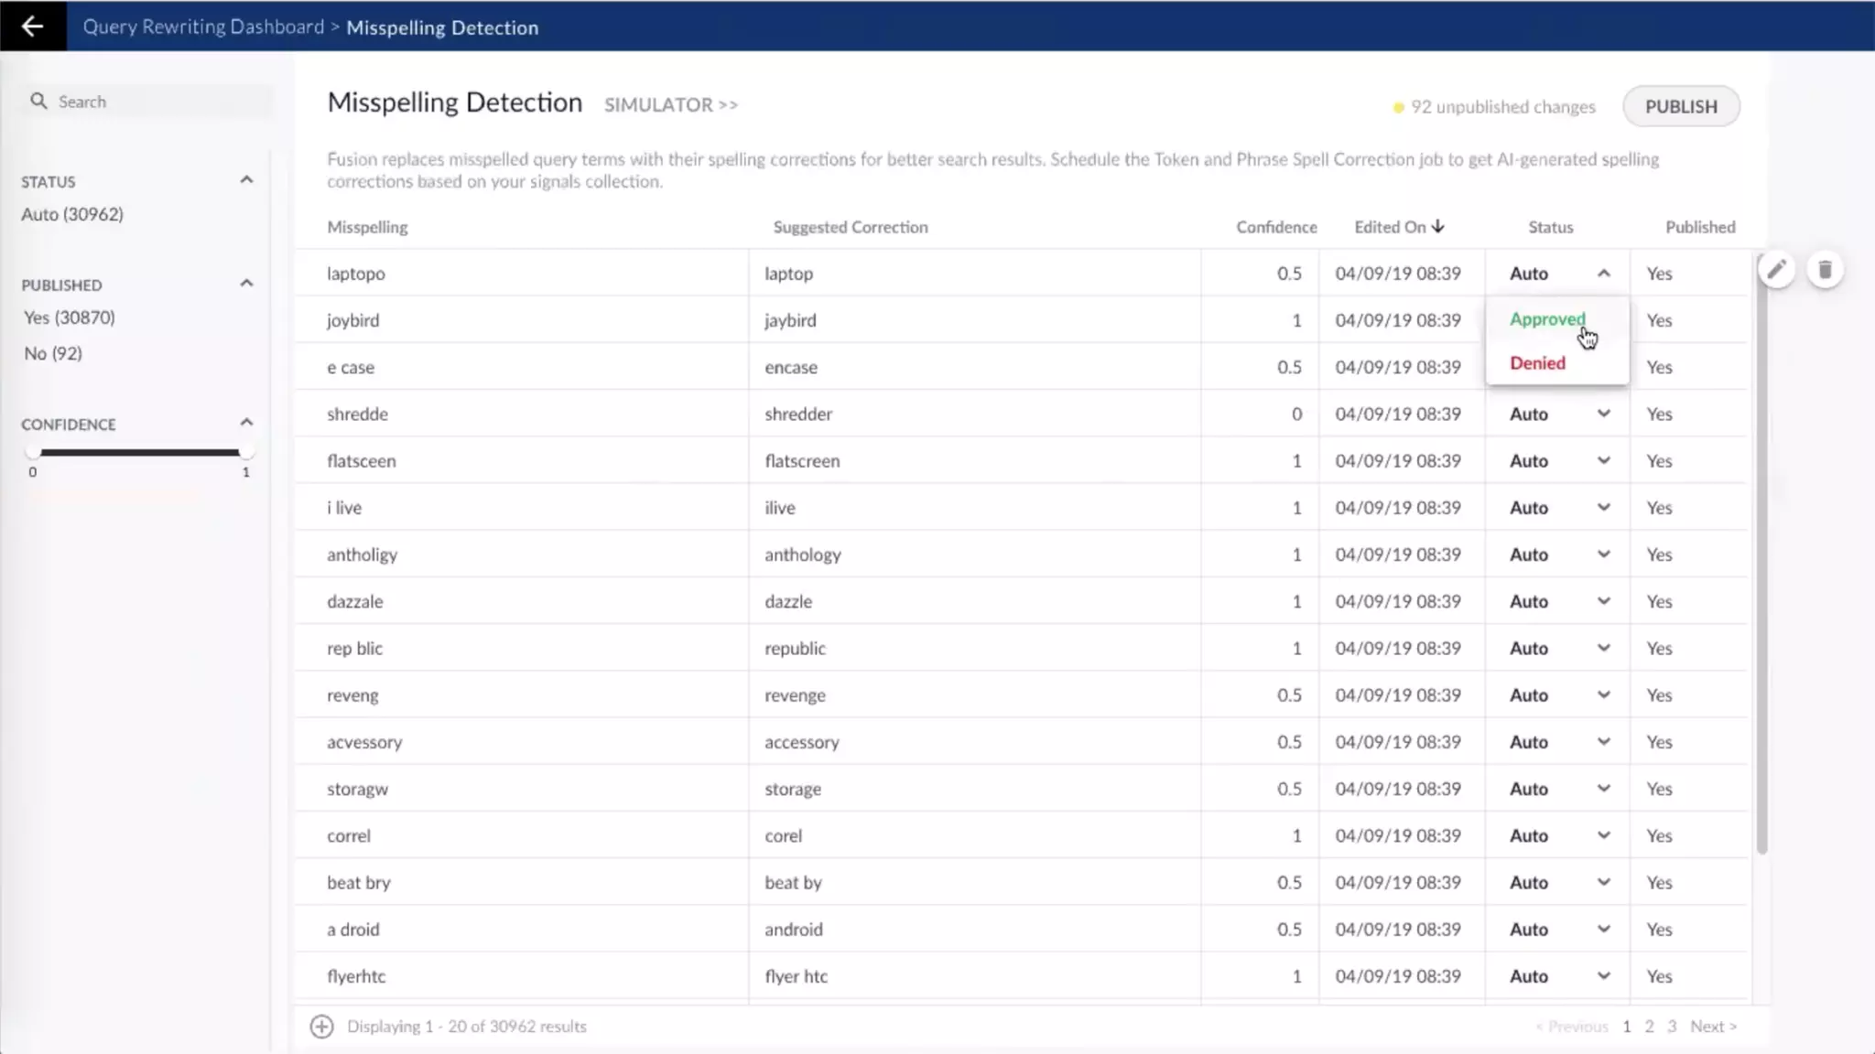
Task: Click the right handle of confidence slider
Action: point(244,453)
